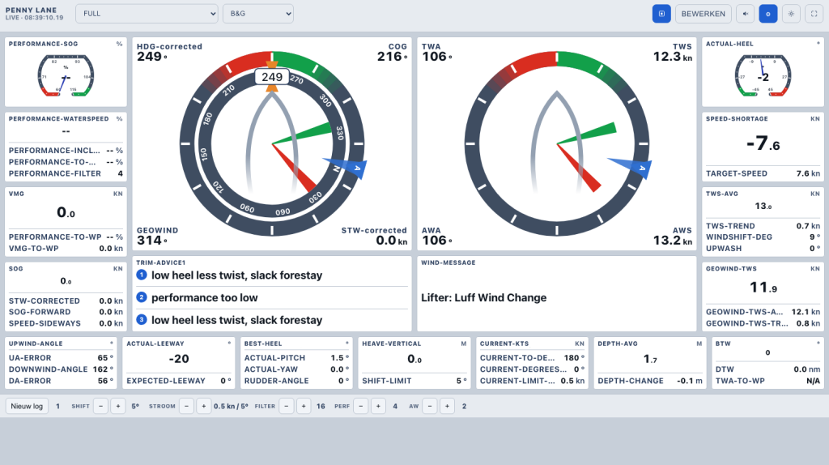Click the SPEED-SIDEWAYS row

(66, 323)
